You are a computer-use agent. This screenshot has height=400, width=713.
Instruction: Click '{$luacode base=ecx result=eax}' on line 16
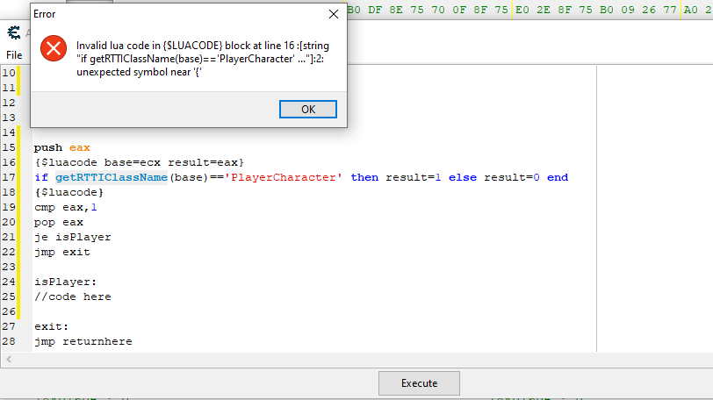[x=139, y=162]
